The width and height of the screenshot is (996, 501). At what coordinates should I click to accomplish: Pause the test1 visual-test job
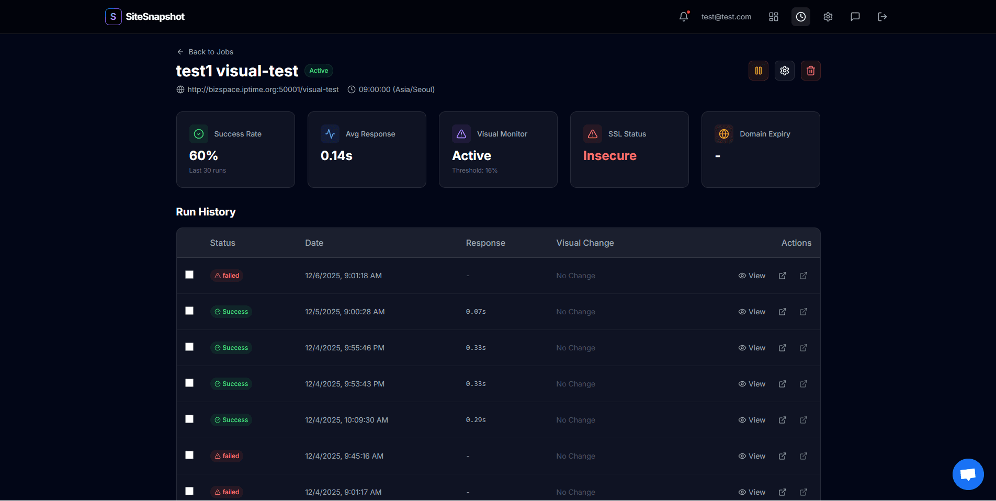coord(759,71)
